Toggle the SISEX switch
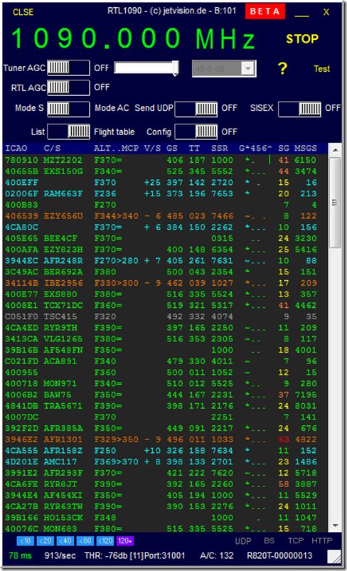This screenshot has width=347, height=571. pyautogui.click(x=299, y=109)
